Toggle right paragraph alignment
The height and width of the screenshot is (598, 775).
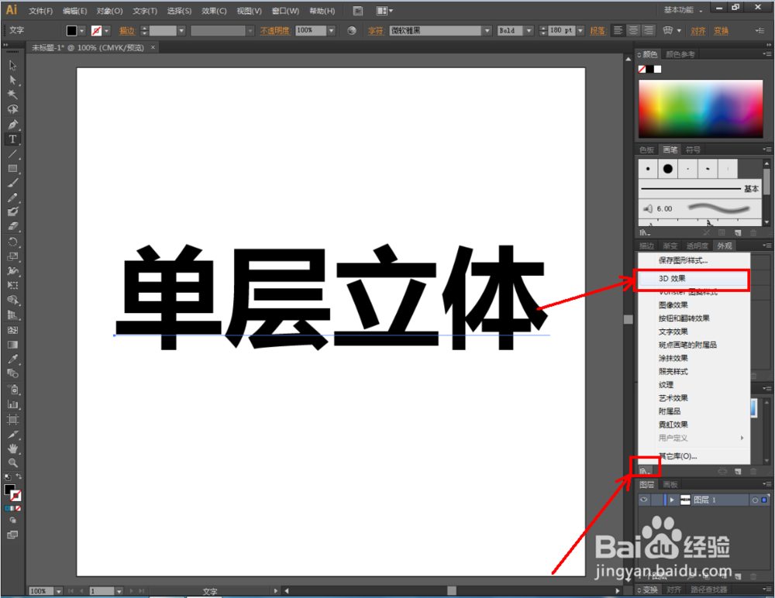coord(649,30)
